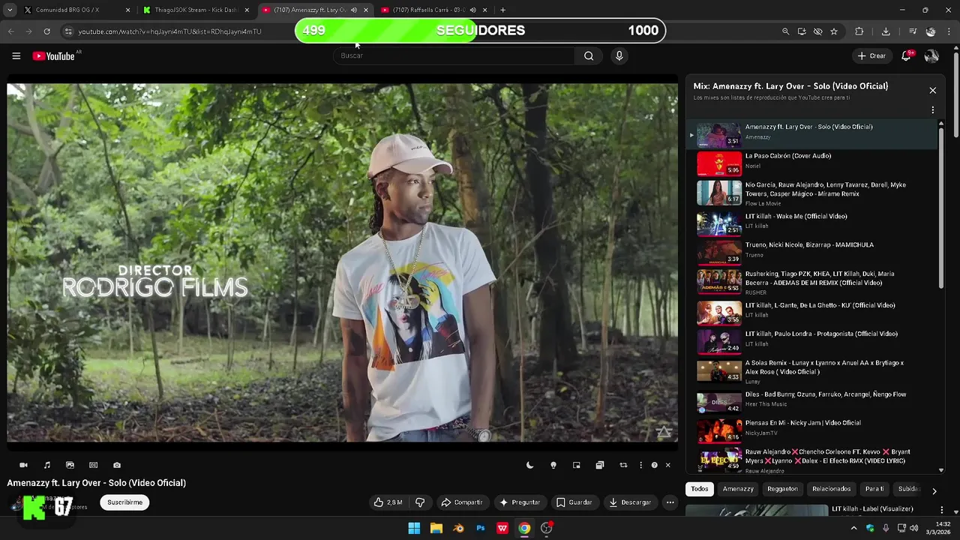This screenshot has height=540, width=960.
Task: Reload the page
Action: click(x=46, y=31)
